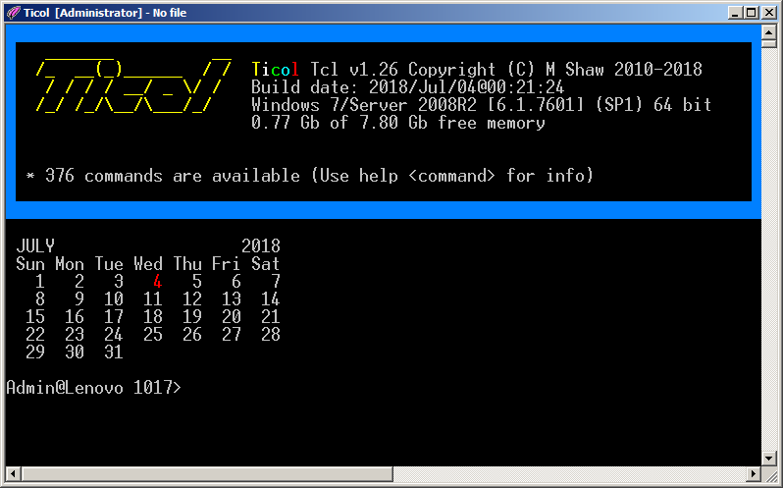Click 'Windows 7/Server 2008R2' version line
Screen dimensions: 783x488
click(x=482, y=105)
